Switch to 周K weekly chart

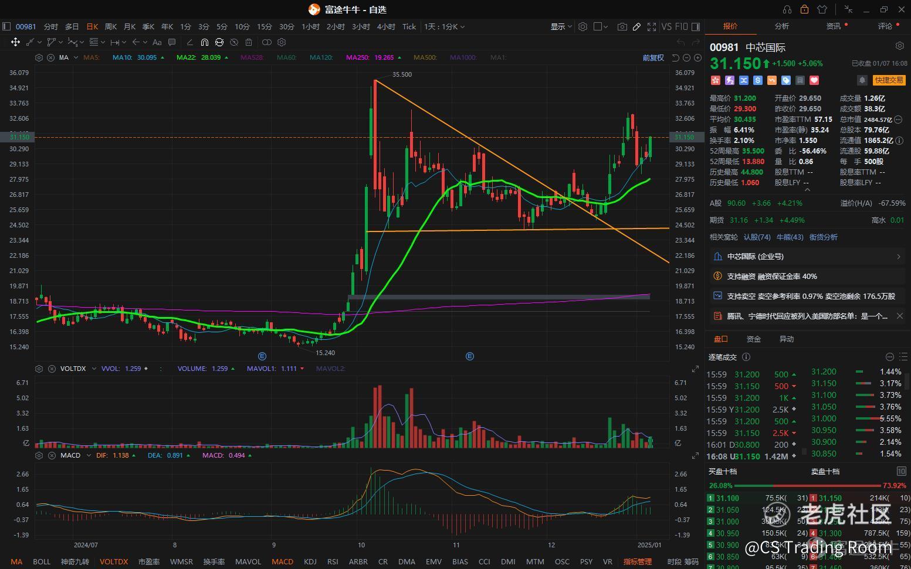[x=111, y=26]
